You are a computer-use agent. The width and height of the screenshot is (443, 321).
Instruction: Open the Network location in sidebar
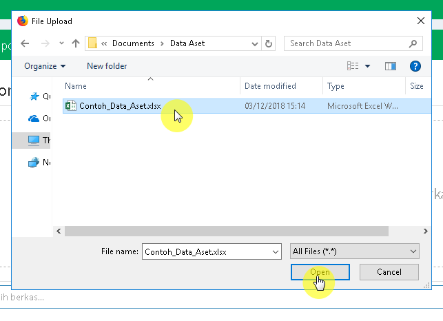(34, 163)
